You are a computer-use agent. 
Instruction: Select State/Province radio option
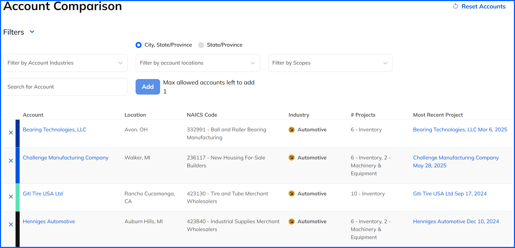(201, 45)
